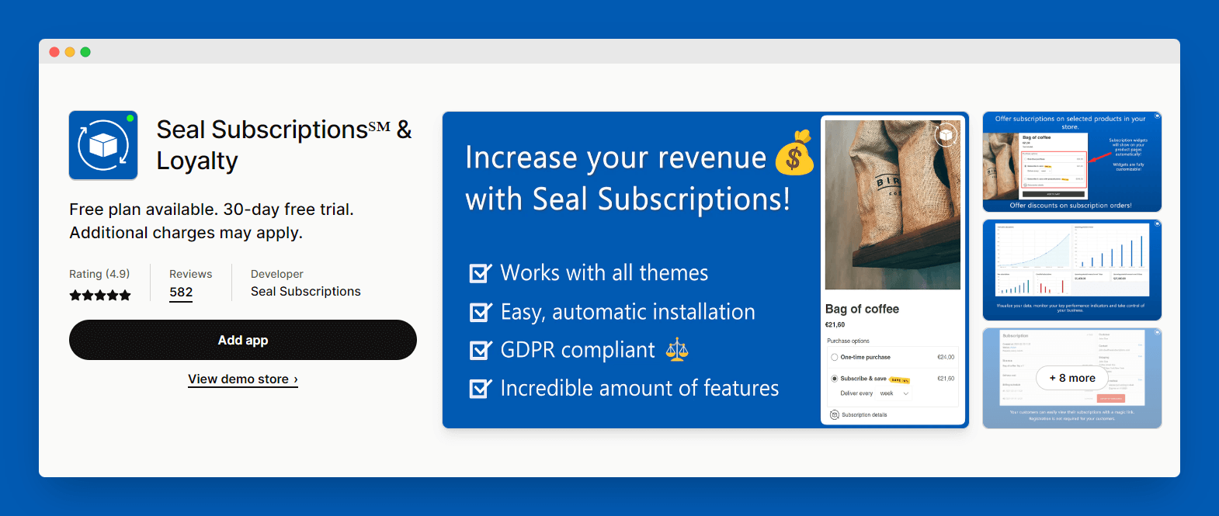This screenshot has height=516, width=1219.
Task: Click the red close window button
Action: pyautogui.click(x=54, y=52)
